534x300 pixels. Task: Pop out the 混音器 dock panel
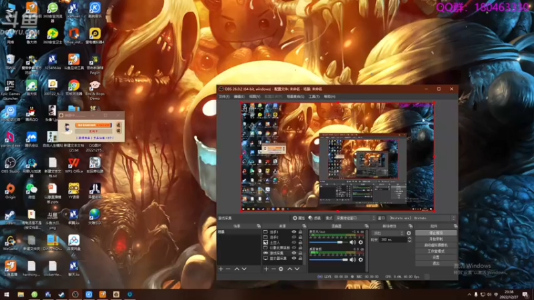pos(366,226)
